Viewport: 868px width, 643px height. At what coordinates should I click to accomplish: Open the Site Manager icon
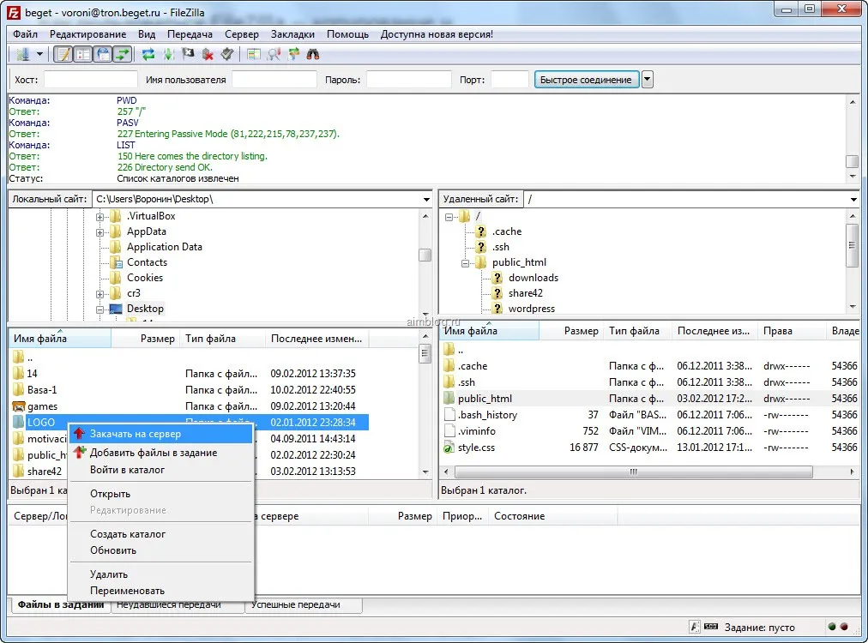pos(22,54)
